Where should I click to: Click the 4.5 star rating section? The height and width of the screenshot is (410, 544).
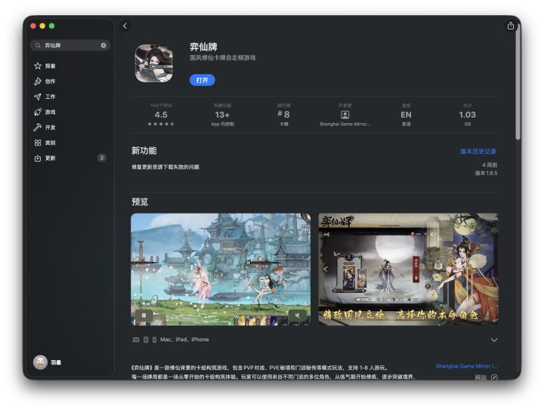[x=161, y=115]
